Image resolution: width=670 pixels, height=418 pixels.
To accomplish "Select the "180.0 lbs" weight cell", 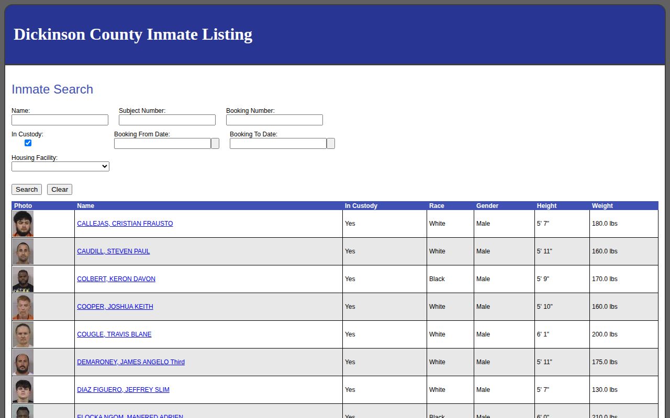I will 624,224.
